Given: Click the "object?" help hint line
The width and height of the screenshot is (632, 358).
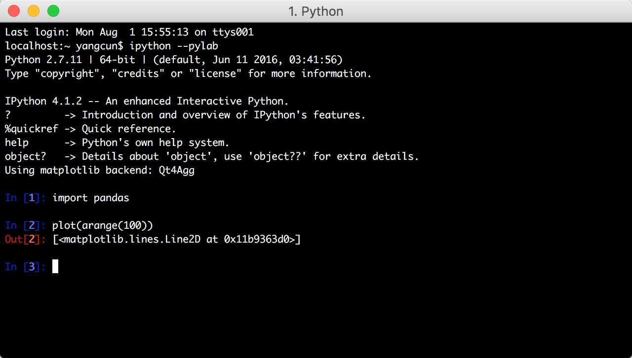Looking at the screenshot, I should (x=212, y=156).
